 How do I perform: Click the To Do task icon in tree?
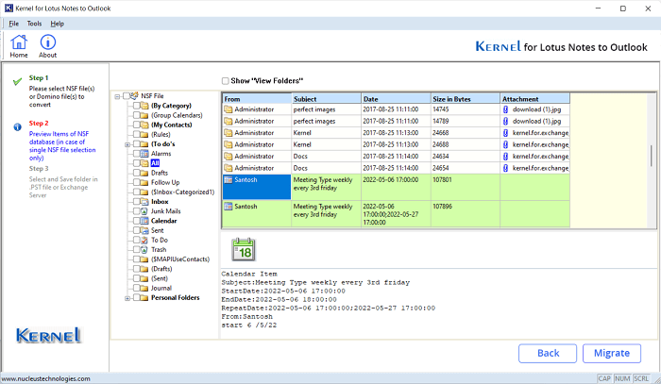(144, 240)
